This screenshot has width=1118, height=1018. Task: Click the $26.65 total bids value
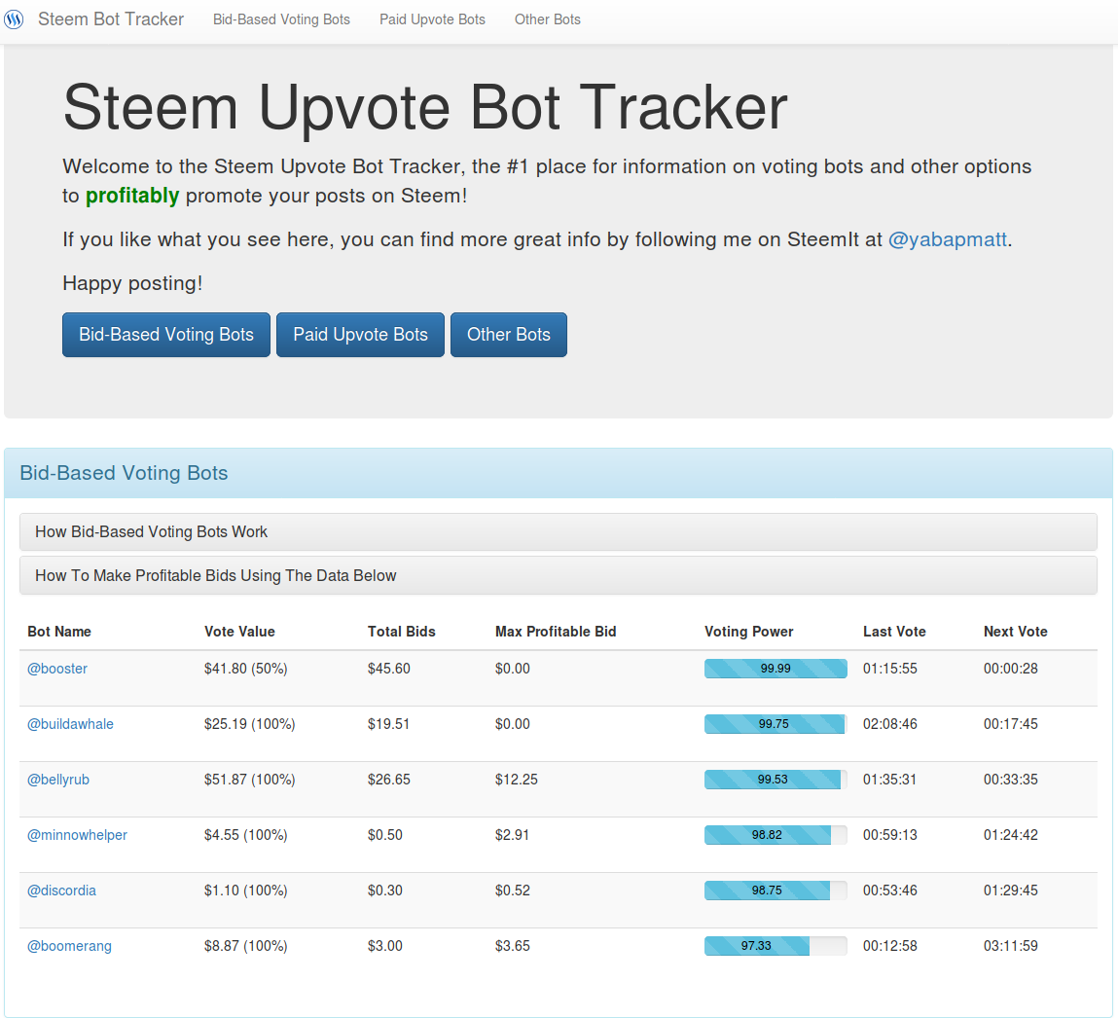click(x=388, y=780)
